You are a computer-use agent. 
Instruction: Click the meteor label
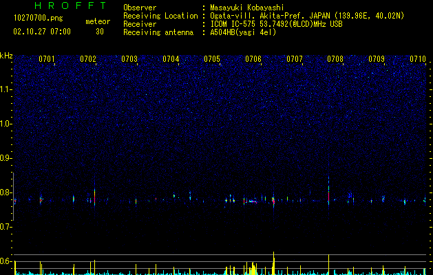[98, 21]
